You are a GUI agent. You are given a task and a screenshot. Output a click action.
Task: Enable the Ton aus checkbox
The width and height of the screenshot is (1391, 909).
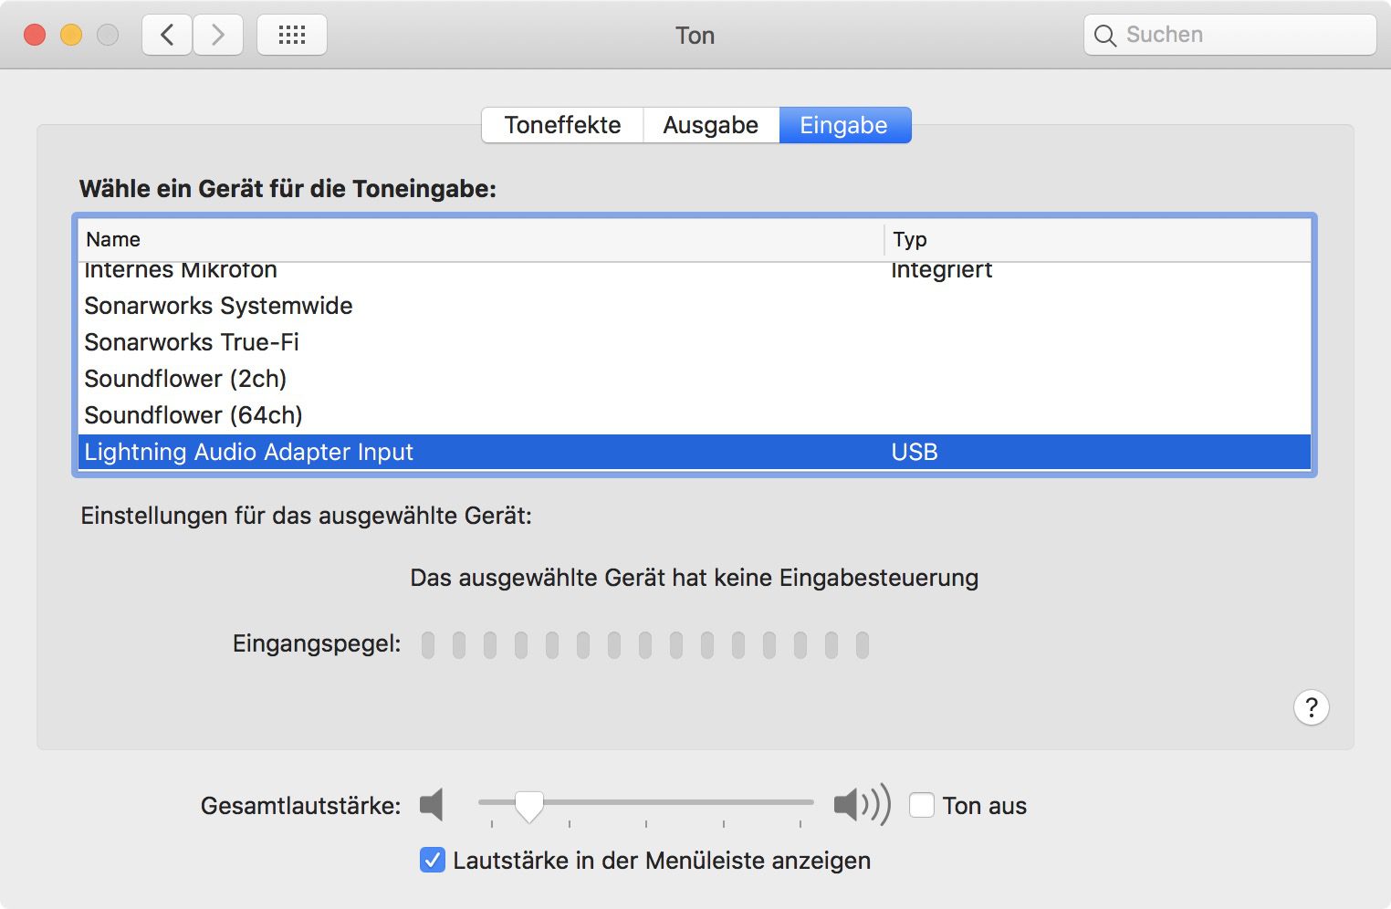click(x=922, y=805)
